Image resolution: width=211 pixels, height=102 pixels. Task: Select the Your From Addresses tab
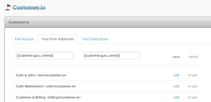pyautogui.click(x=58, y=39)
